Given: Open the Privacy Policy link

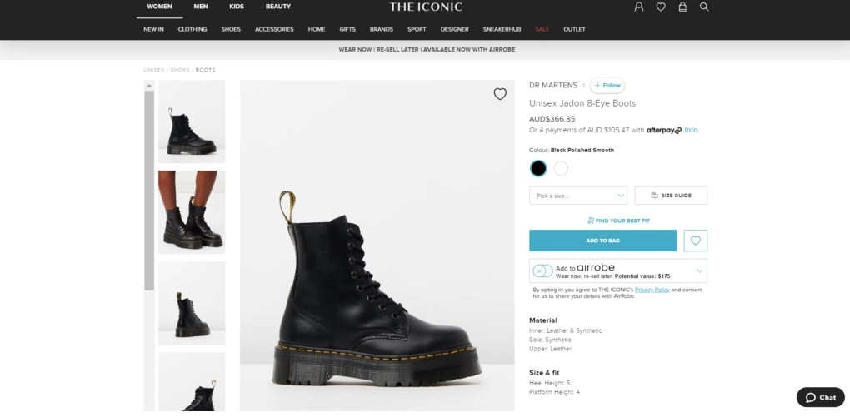Looking at the screenshot, I should (x=652, y=289).
